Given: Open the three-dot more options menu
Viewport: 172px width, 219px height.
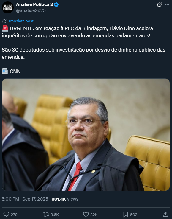Looking at the screenshot, I should click(167, 4).
